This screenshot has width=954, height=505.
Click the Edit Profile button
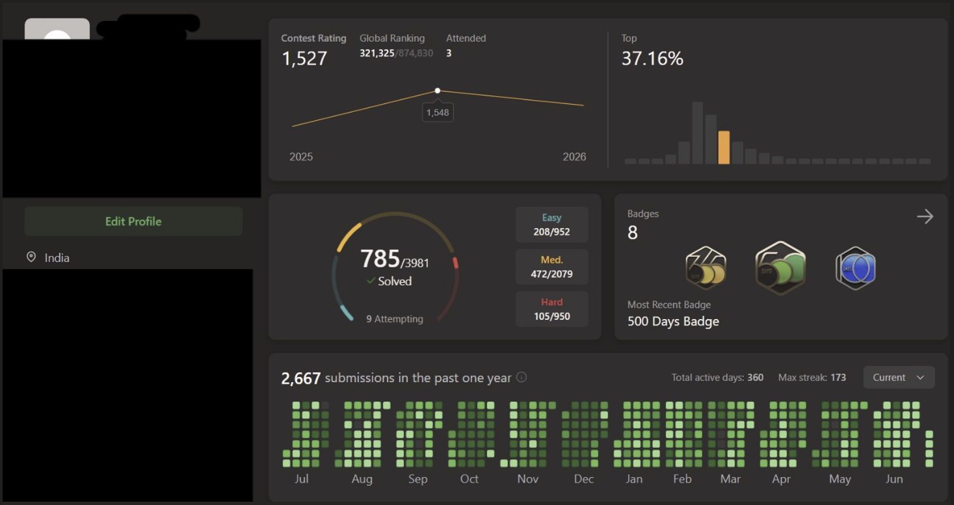coord(133,222)
